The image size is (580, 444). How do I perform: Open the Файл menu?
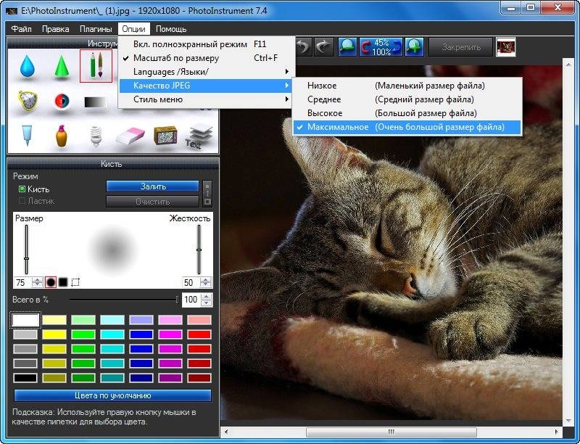[21, 29]
